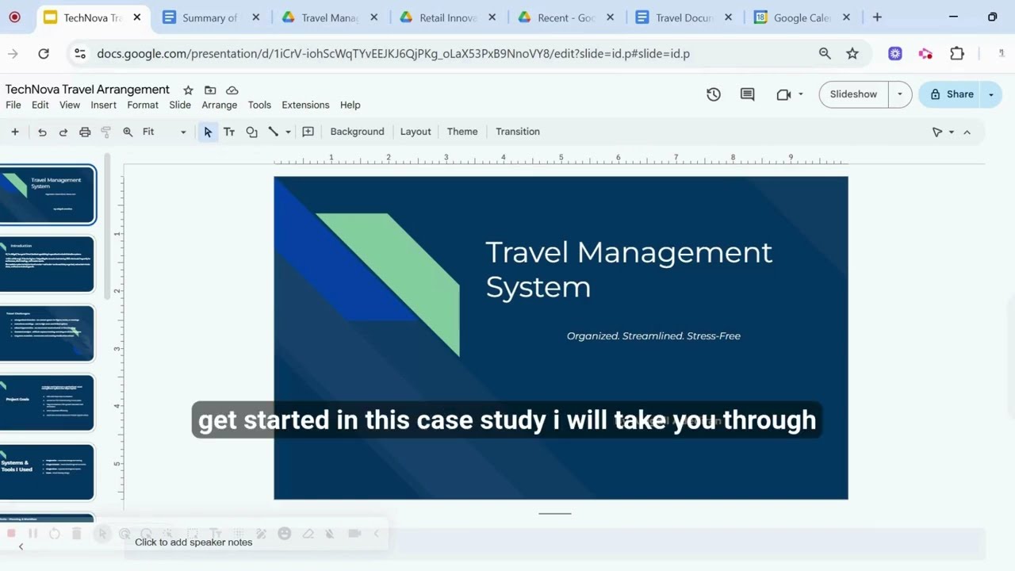Click the browser address bar URL

point(393,54)
